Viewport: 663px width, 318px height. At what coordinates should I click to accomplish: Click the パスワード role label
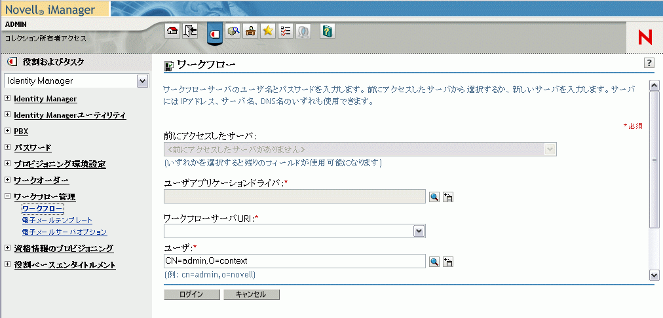(33, 148)
